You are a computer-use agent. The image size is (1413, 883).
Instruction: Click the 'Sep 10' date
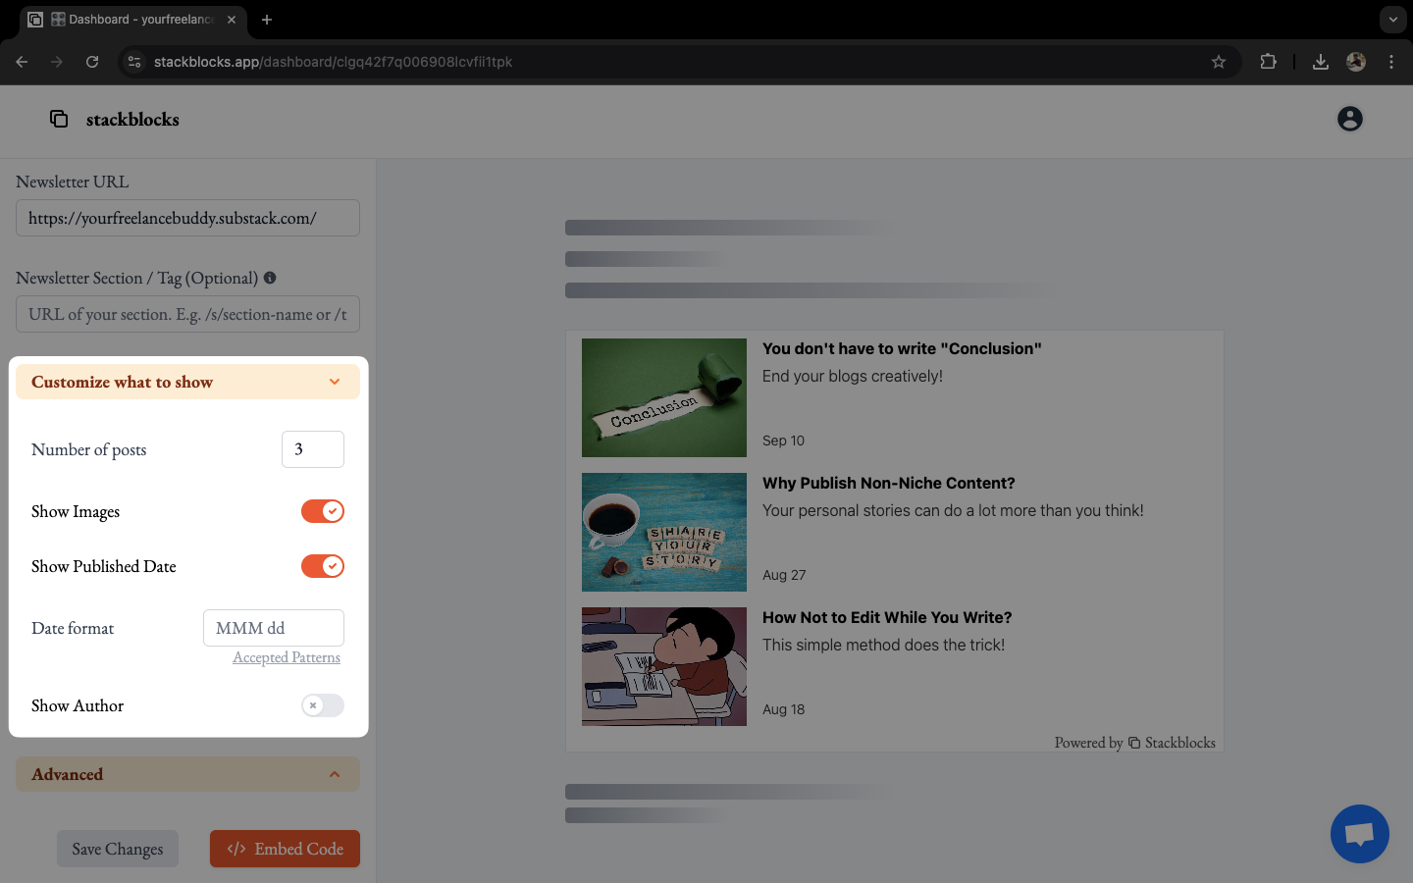pos(783,441)
